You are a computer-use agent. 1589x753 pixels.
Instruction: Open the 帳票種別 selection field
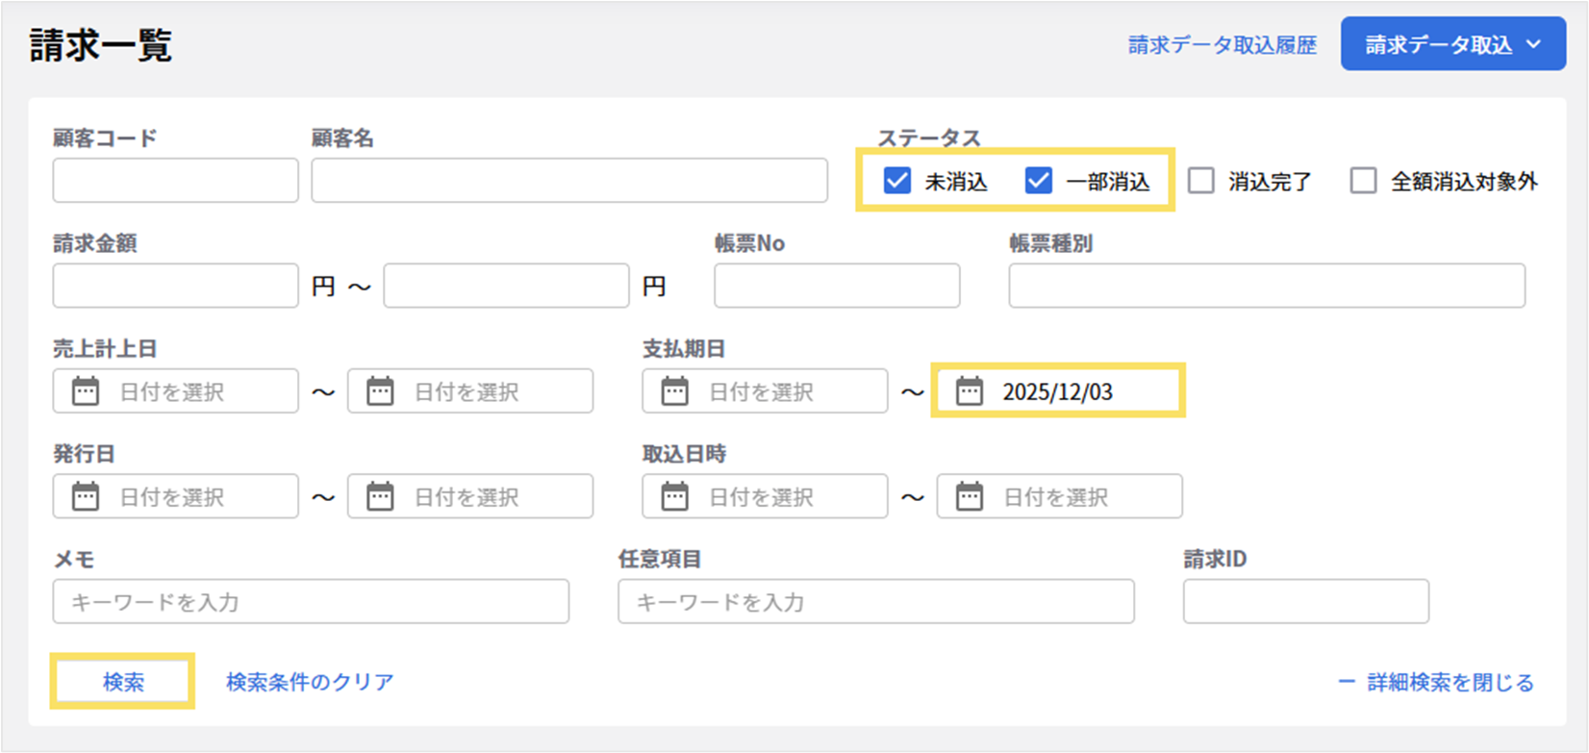coord(1266,287)
